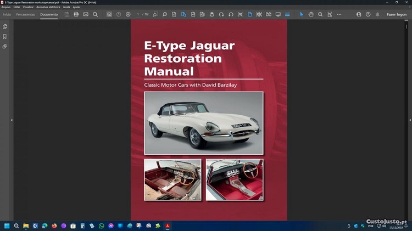This screenshot has height=231, width=412.
Task: Send the document by email envelope icon
Action: pos(86,14)
